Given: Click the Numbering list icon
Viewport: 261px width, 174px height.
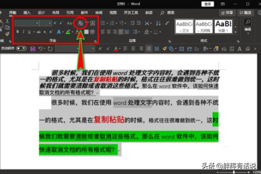Looking at the screenshot, I should (112, 23).
